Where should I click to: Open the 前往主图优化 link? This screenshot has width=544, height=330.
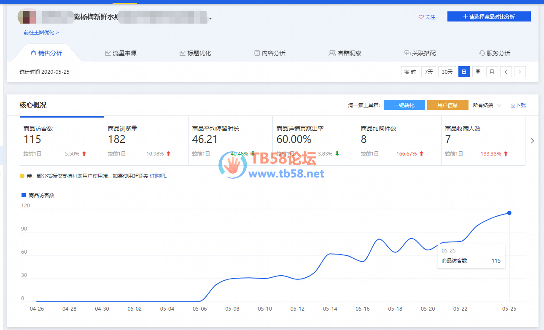(41, 32)
